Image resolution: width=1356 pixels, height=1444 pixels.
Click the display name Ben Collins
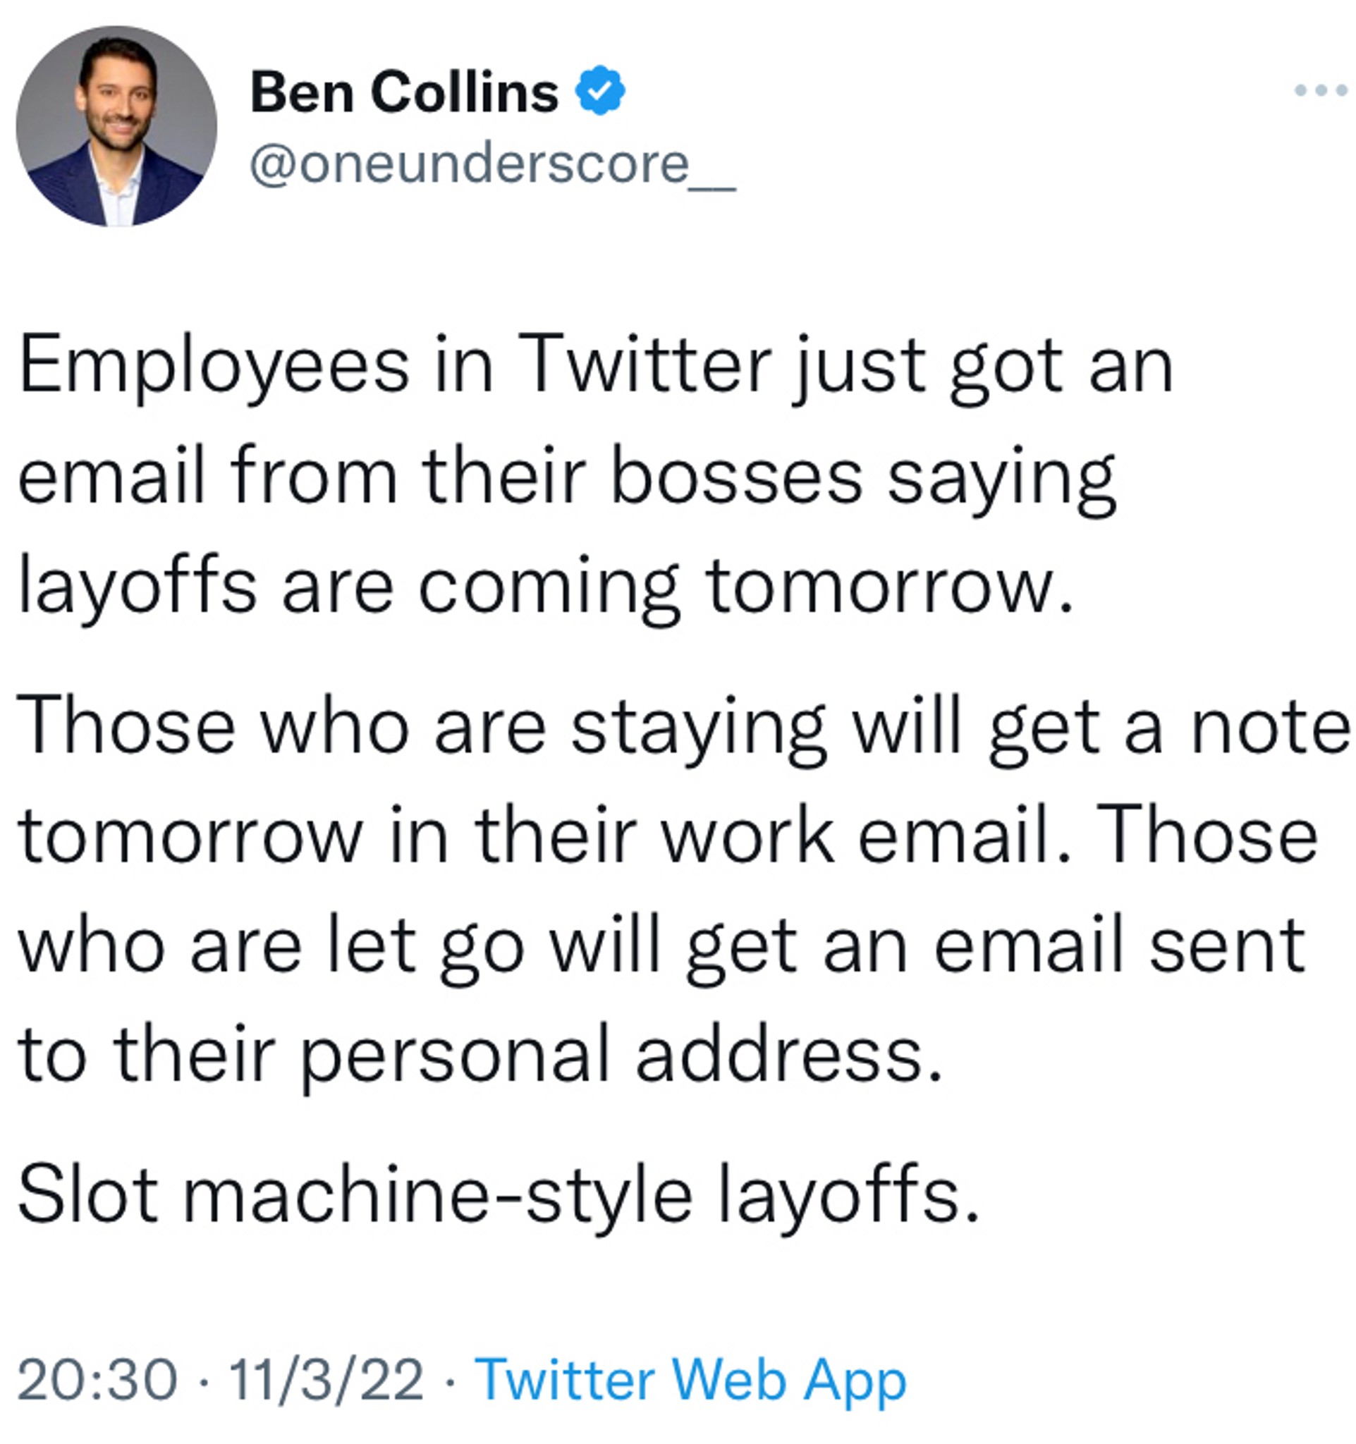(x=405, y=92)
